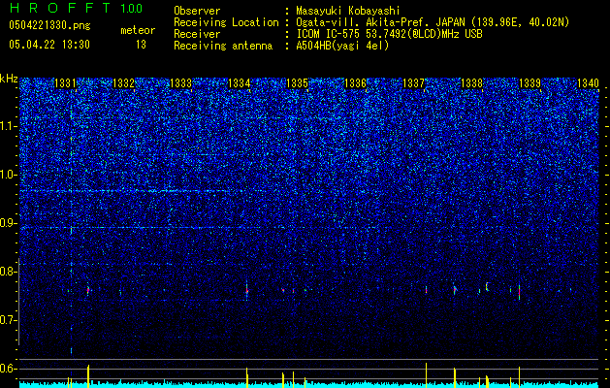Click the Receiving antenna label
Screen dimensions: 610x388
tap(223, 46)
